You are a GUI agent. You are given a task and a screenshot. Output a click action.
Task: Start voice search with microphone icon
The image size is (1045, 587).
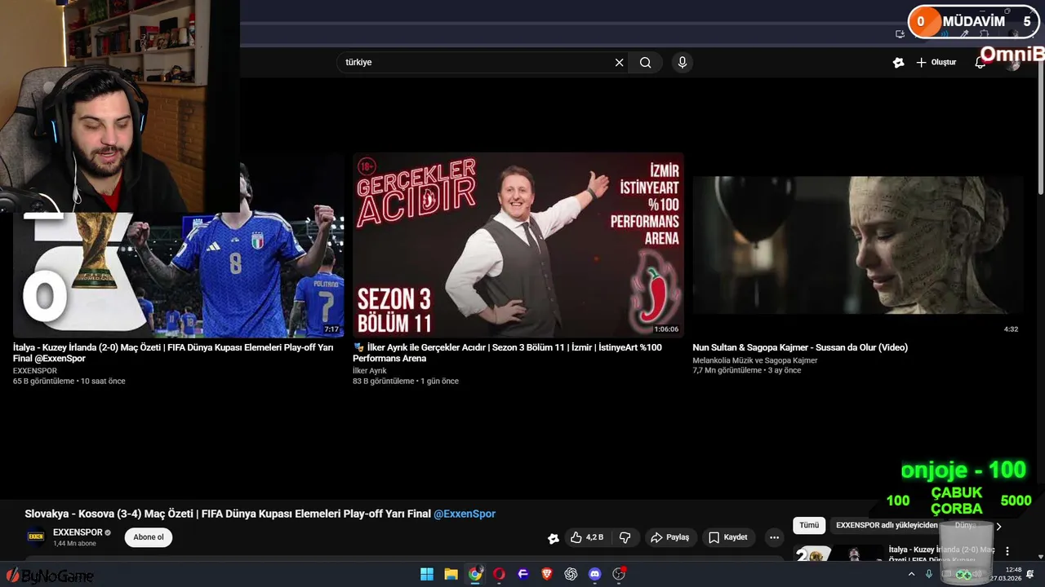point(683,63)
